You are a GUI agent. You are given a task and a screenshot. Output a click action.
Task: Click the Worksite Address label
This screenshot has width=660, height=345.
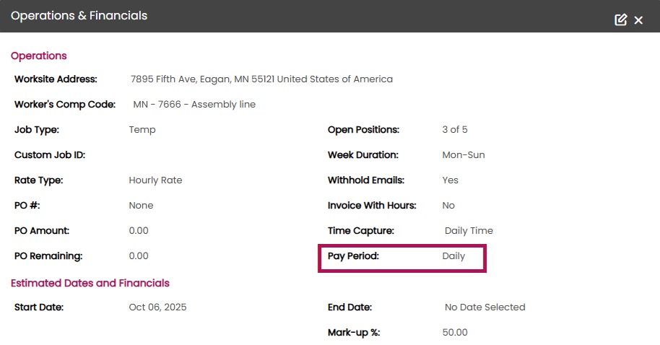pos(56,79)
